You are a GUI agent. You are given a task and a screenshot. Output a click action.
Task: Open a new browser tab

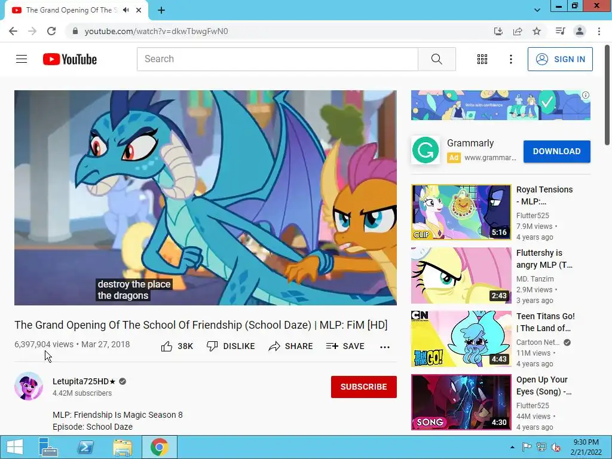pyautogui.click(x=161, y=11)
